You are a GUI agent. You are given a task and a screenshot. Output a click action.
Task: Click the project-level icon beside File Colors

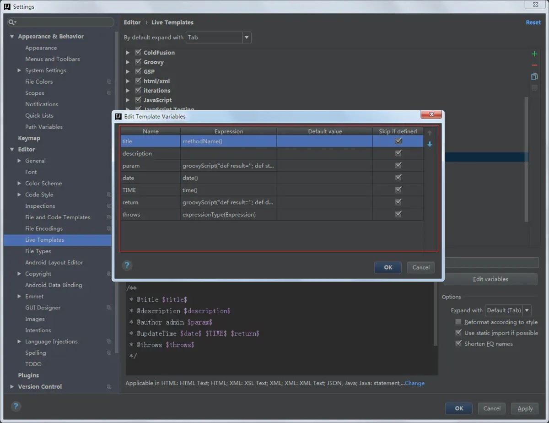tap(109, 82)
